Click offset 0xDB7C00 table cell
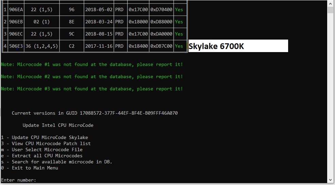 pyautogui.click(x=161, y=46)
